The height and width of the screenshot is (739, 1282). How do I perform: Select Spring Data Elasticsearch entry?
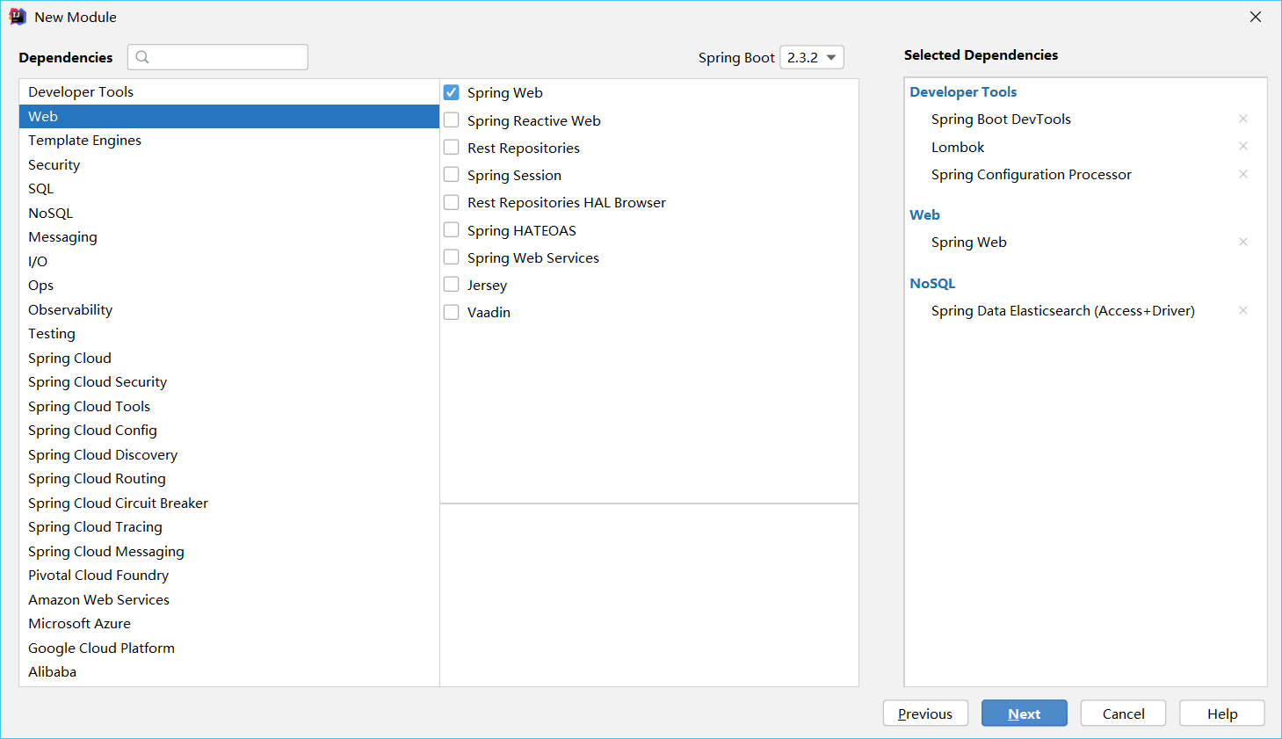1063,310
